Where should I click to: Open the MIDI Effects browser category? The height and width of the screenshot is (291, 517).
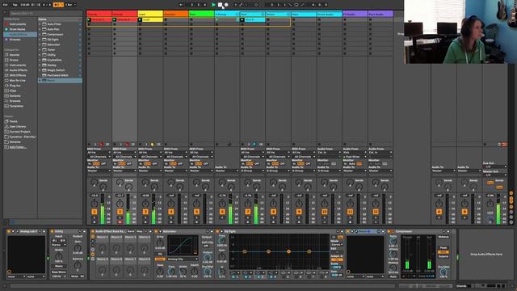(x=18, y=75)
